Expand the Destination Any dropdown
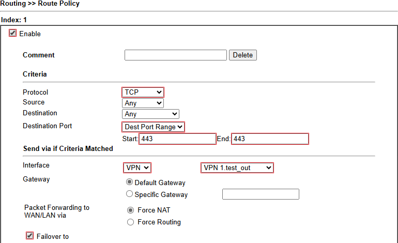Screen dimensions: 398x243 point(150,114)
